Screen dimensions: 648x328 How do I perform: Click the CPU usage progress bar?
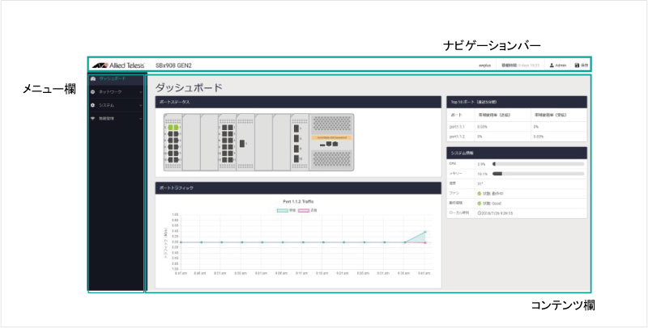(539, 164)
